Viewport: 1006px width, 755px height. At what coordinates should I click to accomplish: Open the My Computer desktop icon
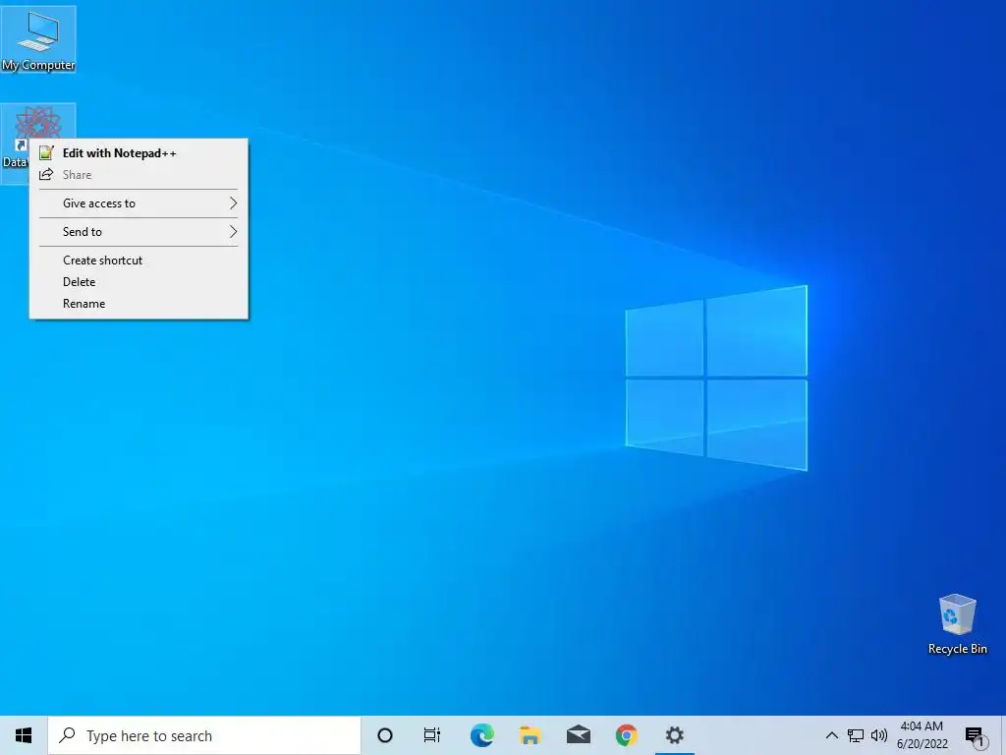pyautogui.click(x=38, y=39)
